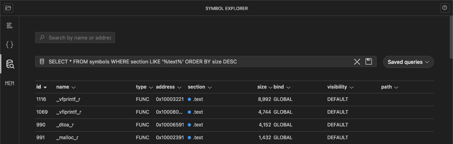Select the _dtoa_r symbol name
This screenshot has height=144, width=453.
pyautogui.click(x=65, y=125)
